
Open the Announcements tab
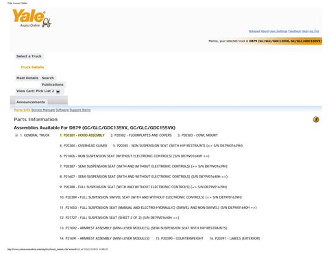(x=31, y=102)
